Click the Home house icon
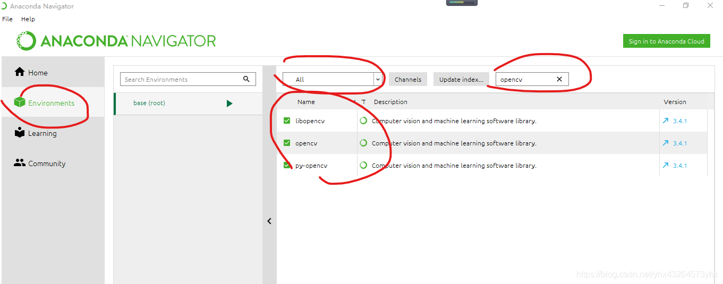 click(x=20, y=72)
